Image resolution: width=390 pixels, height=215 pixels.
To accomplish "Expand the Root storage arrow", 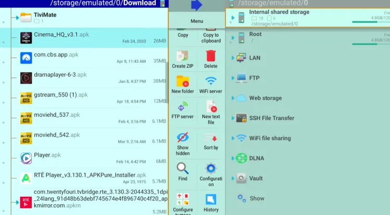I will 233,38.
